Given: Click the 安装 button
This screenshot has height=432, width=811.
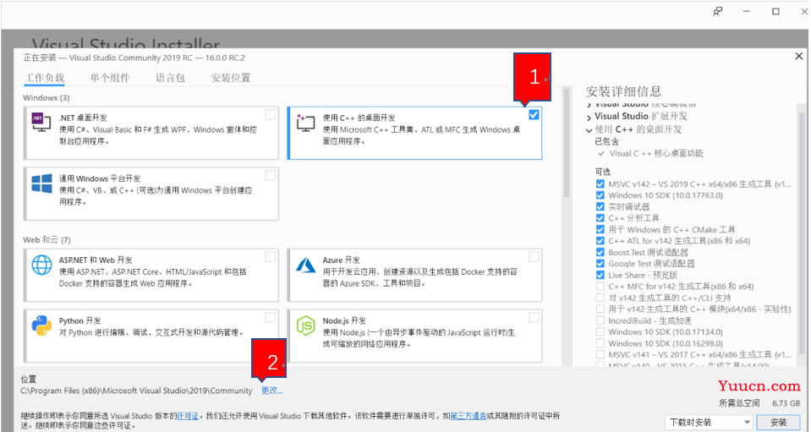Looking at the screenshot, I should tap(778, 422).
